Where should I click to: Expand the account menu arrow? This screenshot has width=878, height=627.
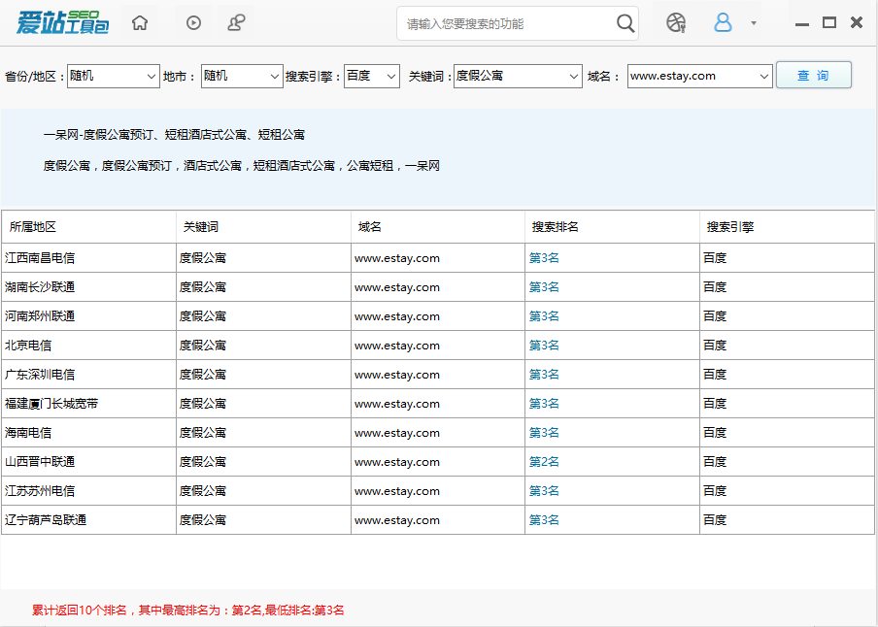coord(754,24)
